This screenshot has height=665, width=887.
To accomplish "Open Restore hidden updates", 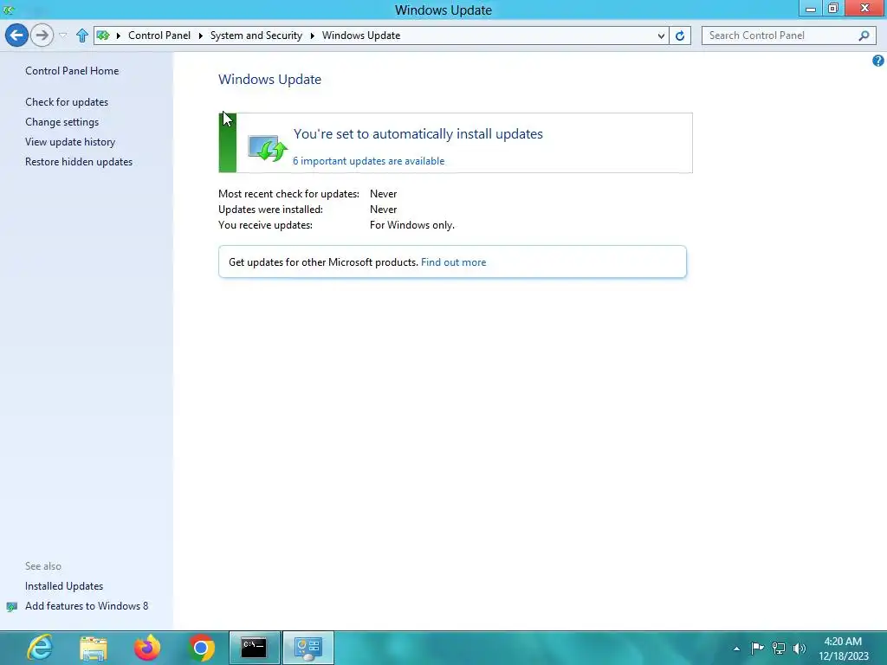I will click(x=79, y=162).
